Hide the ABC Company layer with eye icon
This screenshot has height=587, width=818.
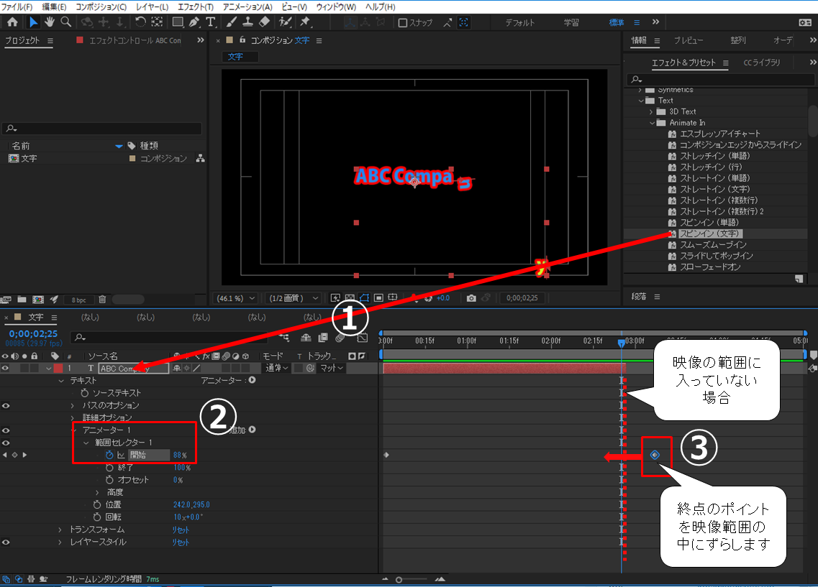tap(6, 369)
